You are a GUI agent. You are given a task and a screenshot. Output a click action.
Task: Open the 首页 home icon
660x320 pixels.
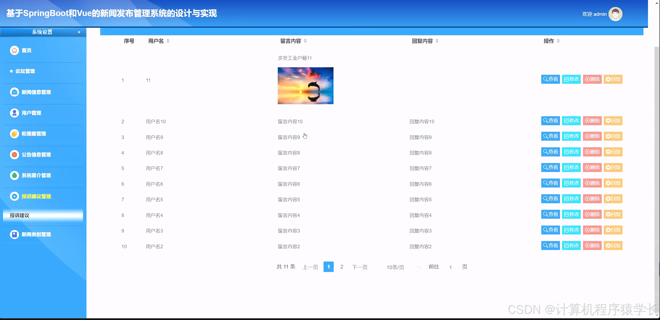(x=14, y=50)
